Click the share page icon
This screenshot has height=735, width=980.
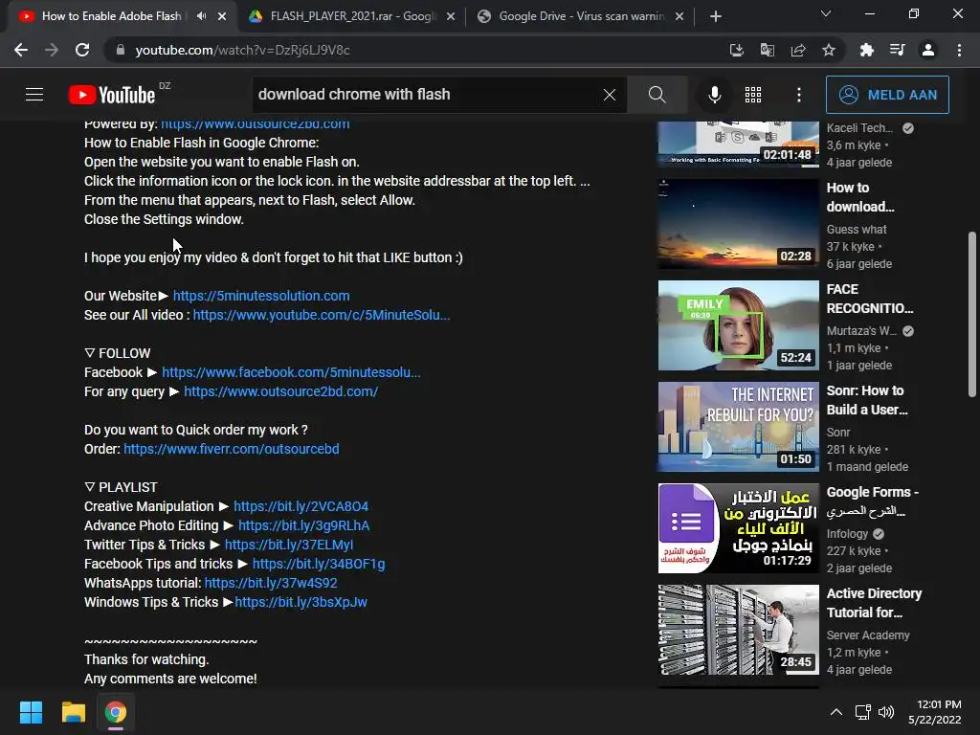pos(798,50)
